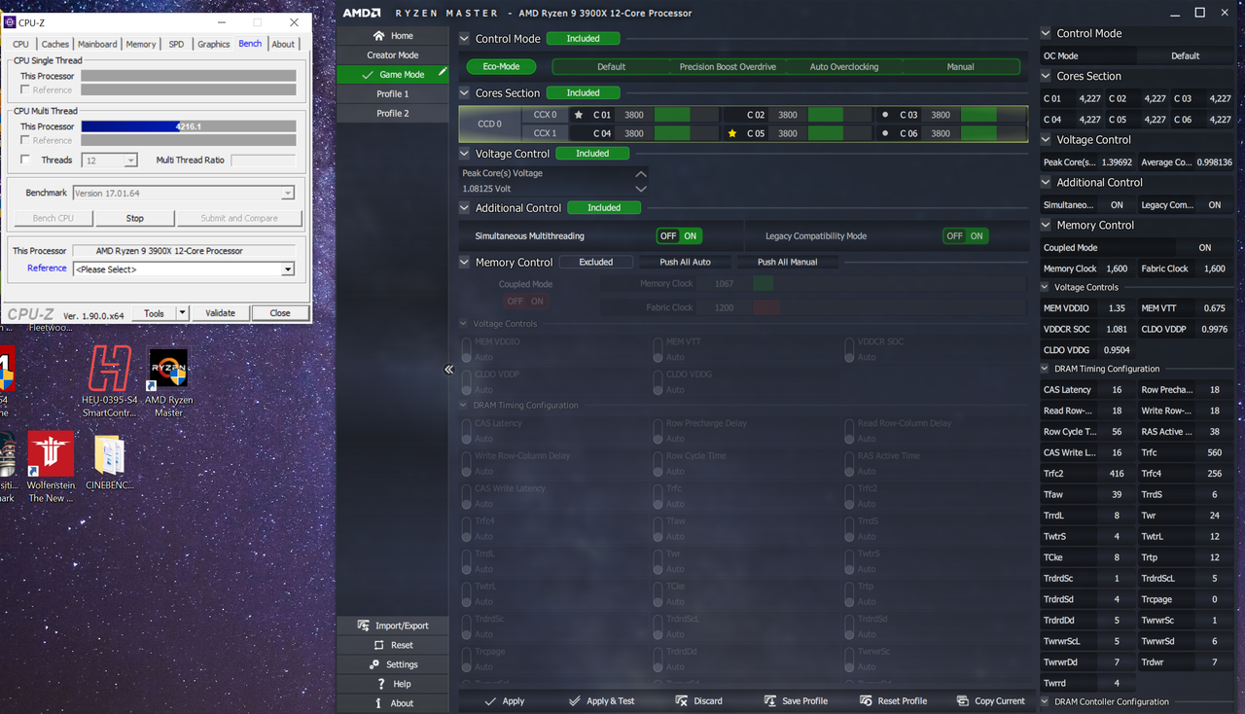Toggle Voltage Control Included state

592,153
